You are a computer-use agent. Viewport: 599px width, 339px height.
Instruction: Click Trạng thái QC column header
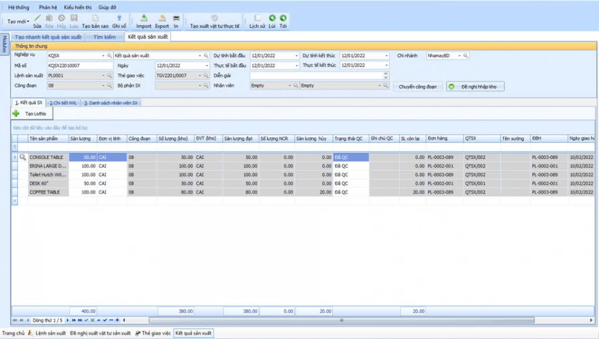(x=351, y=138)
